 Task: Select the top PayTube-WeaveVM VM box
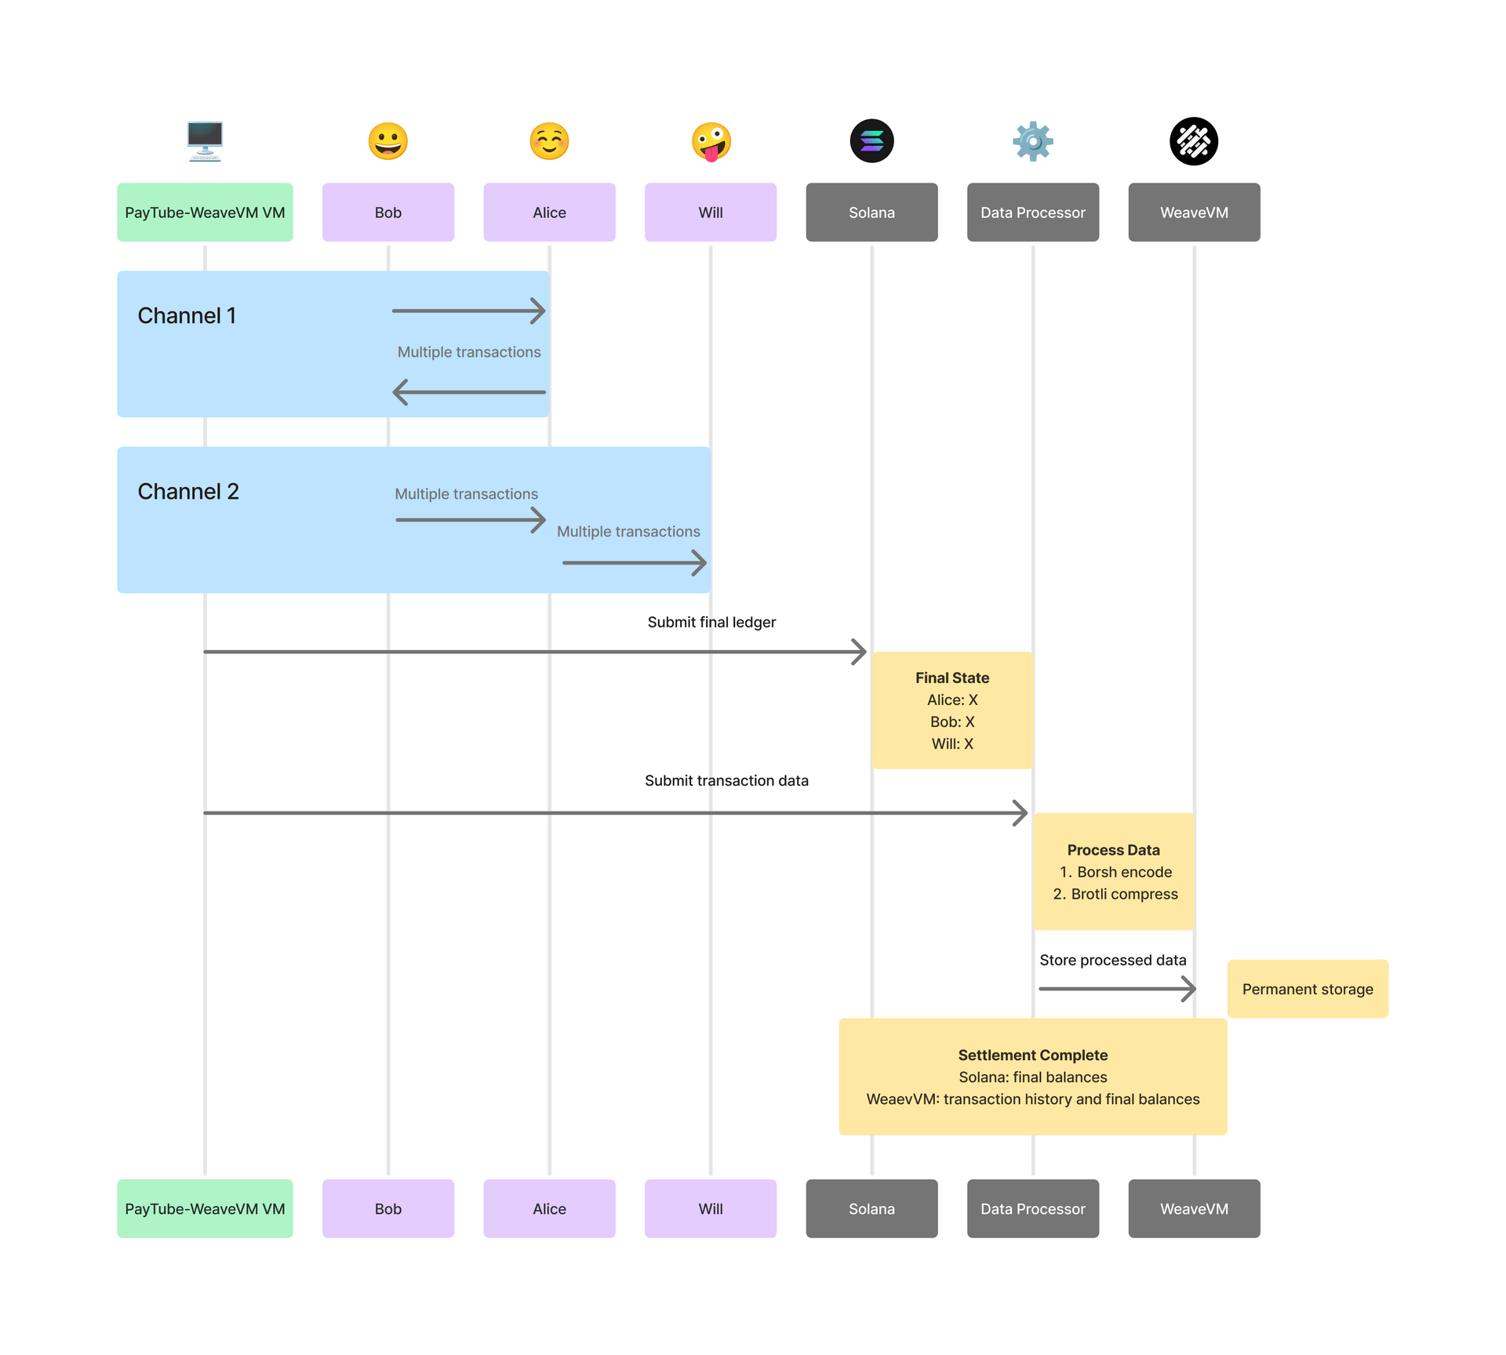205,213
